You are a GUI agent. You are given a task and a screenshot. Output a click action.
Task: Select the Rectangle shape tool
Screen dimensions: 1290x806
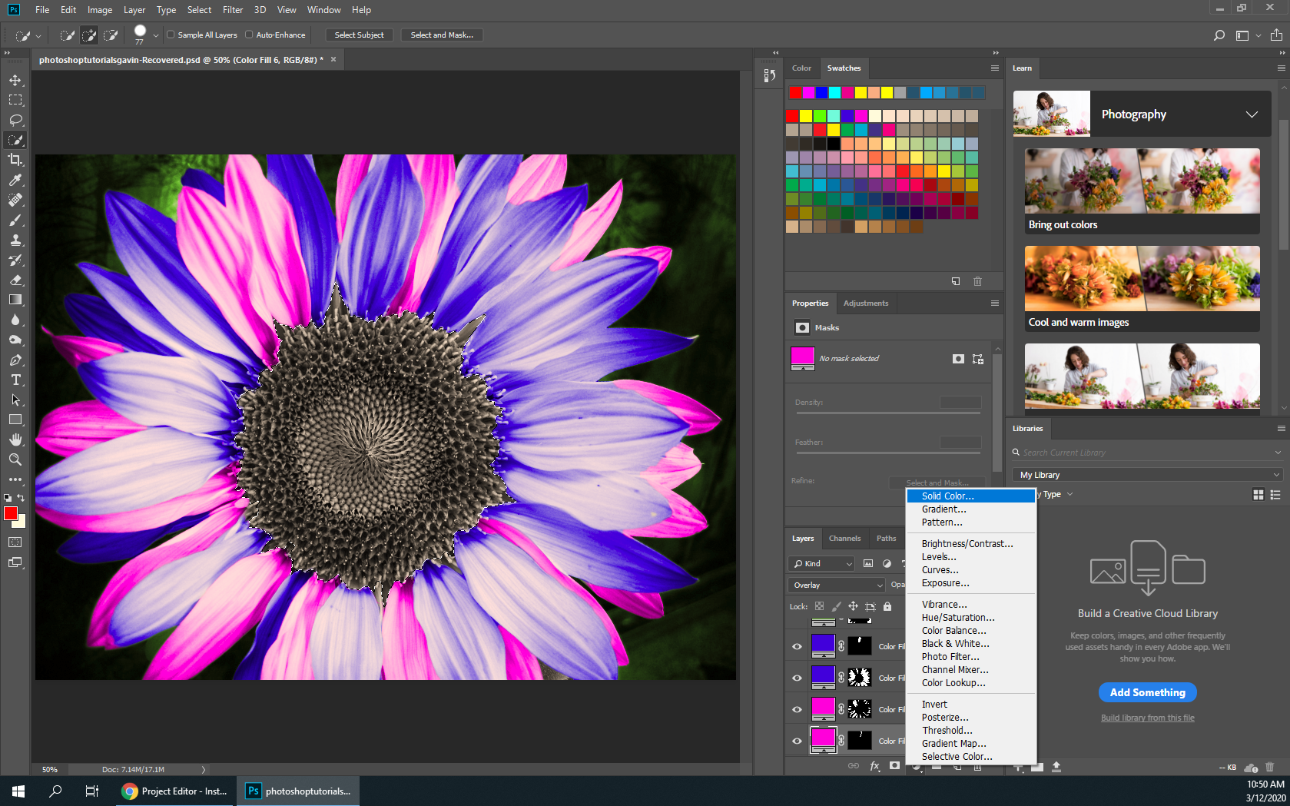[x=15, y=420]
